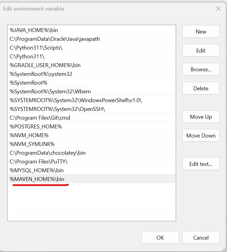Choose the WindowsPowerShell\v1.0\ path entry
The height and width of the screenshot is (252, 227).
[x=75, y=100]
